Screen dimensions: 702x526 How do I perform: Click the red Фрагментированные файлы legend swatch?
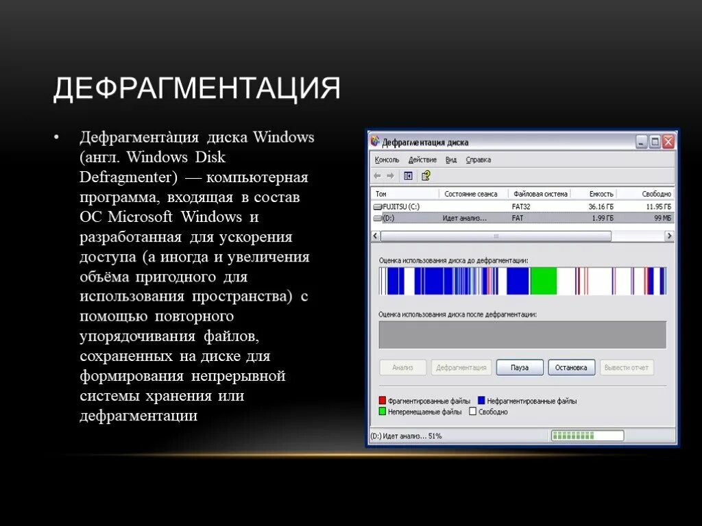coord(383,400)
